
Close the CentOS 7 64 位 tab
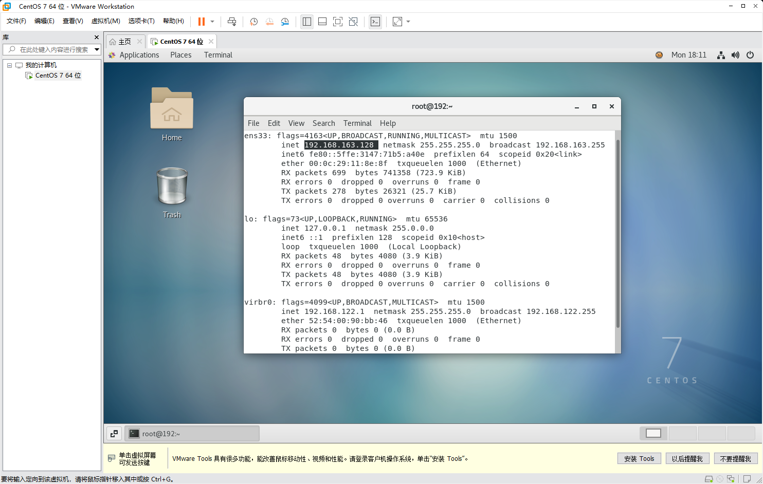click(x=211, y=42)
